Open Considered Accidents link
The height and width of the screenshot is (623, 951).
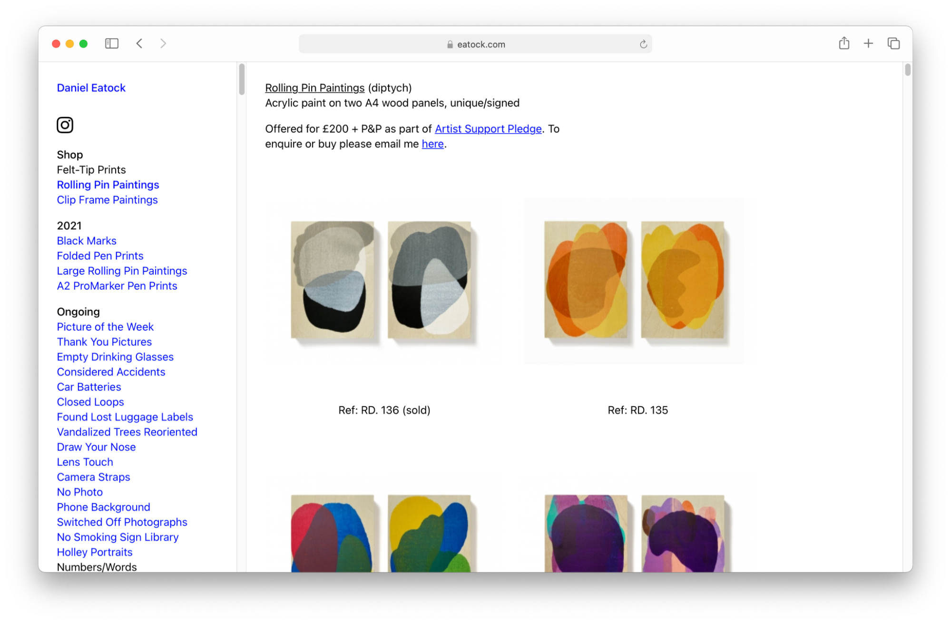[x=111, y=372]
